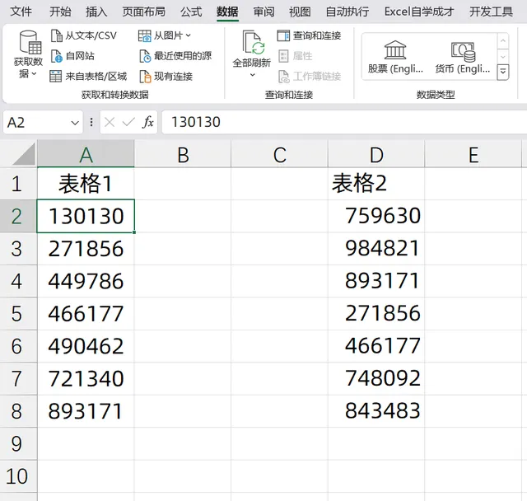
Task: Switch to the Home (开始) tab
Action: 60,12
